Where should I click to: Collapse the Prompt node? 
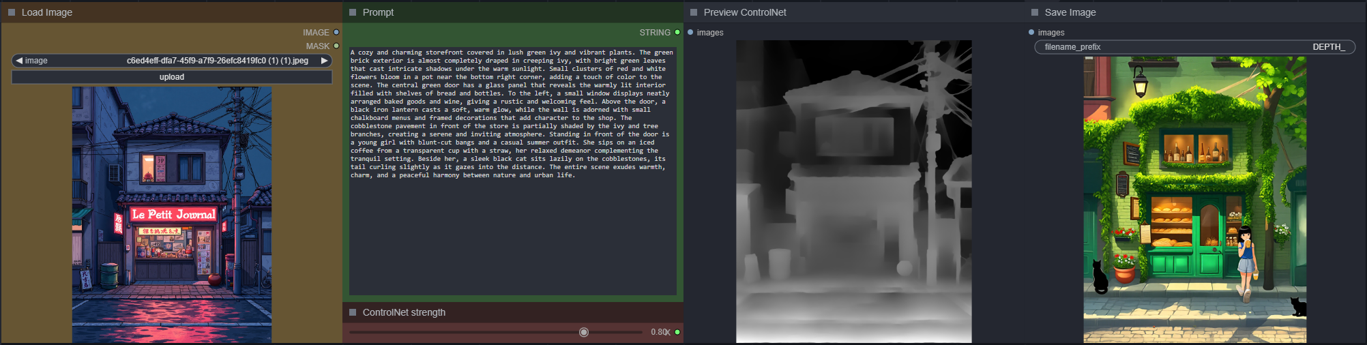[x=353, y=12]
